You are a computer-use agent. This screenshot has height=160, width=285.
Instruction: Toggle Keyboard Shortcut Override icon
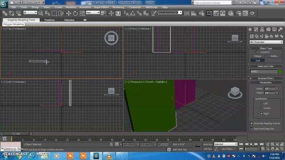point(118,13)
